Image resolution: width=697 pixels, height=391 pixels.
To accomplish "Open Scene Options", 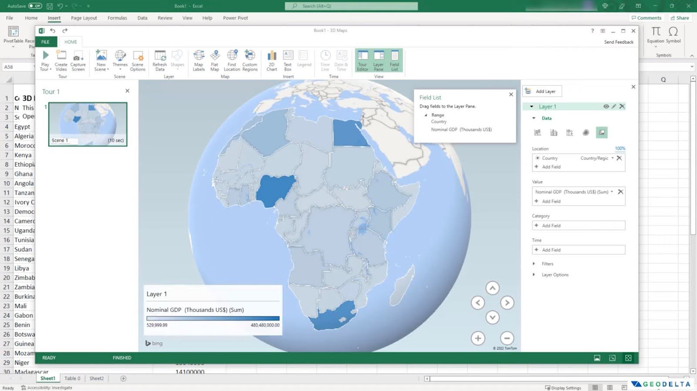I will tap(138, 60).
